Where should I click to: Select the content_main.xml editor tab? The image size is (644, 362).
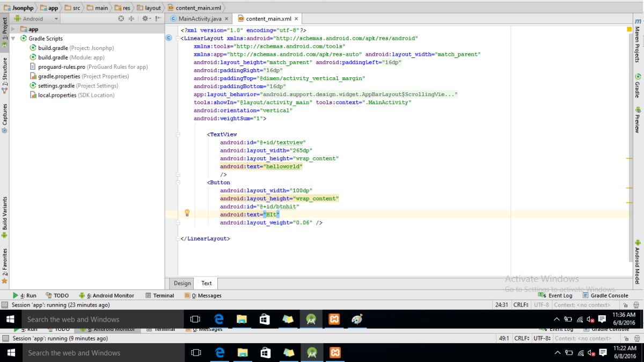click(268, 19)
